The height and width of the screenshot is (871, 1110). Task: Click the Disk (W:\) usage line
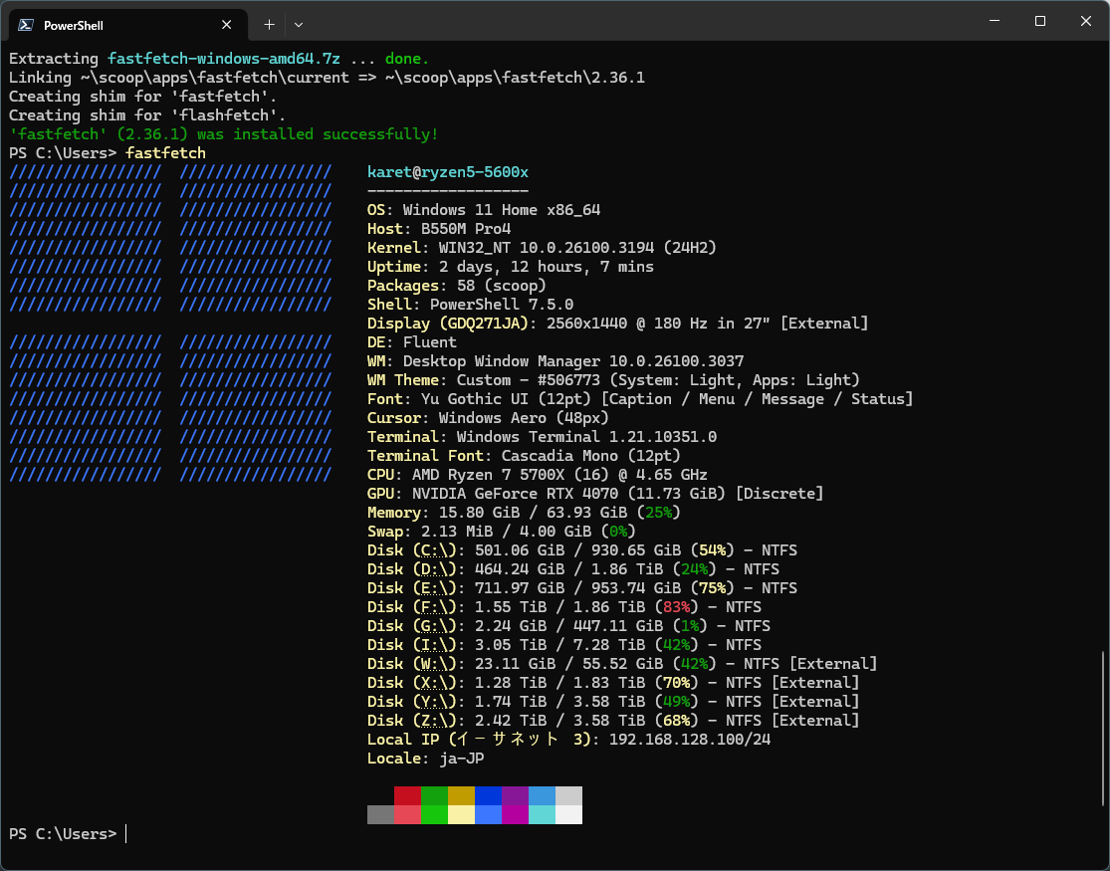[622, 664]
